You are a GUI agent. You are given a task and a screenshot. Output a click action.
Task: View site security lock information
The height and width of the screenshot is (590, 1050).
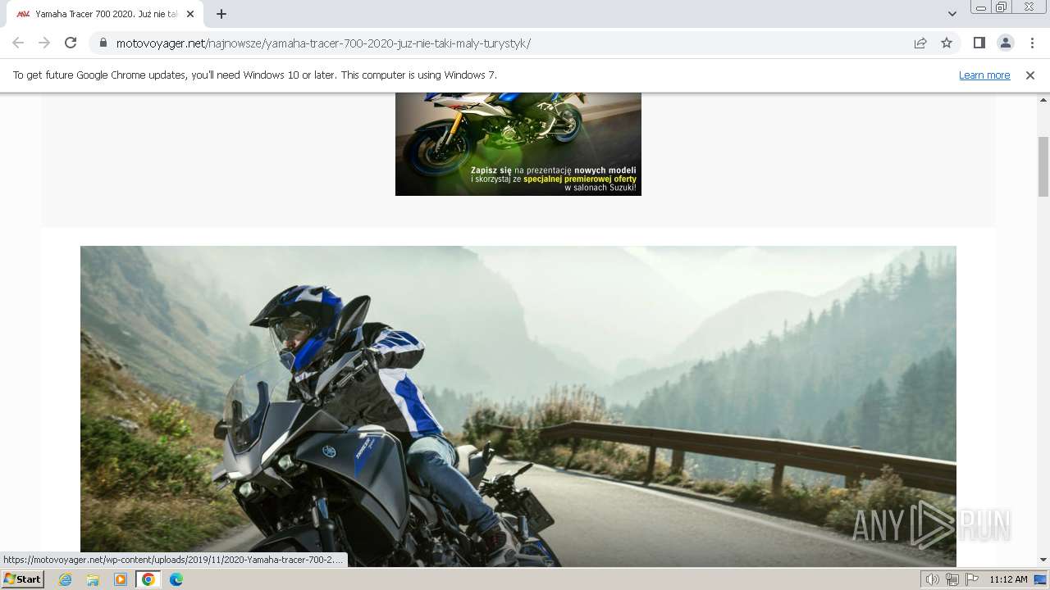[103, 43]
